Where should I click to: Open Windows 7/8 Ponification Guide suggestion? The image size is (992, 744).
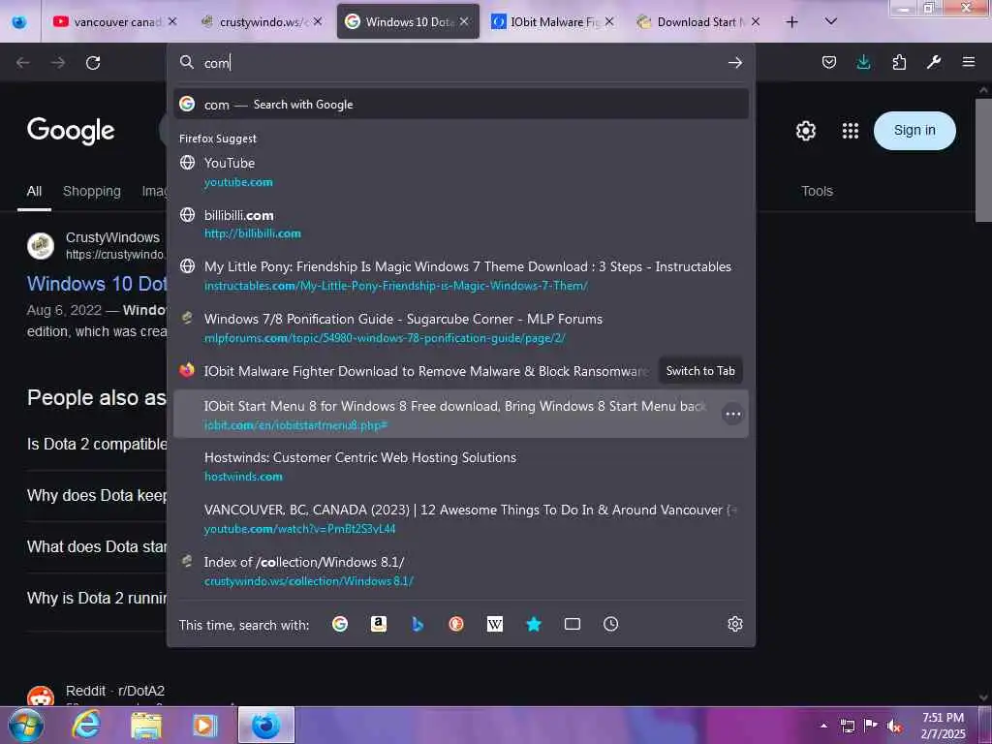[460, 327]
